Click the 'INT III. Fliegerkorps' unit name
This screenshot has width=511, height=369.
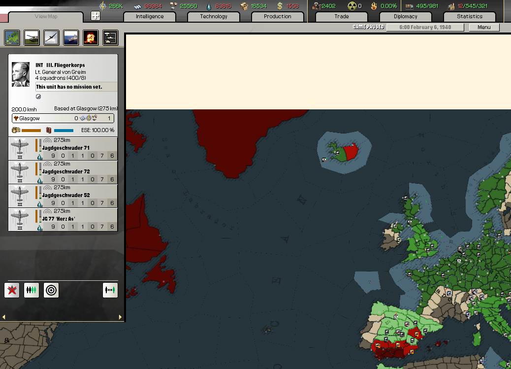coord(60,65)
